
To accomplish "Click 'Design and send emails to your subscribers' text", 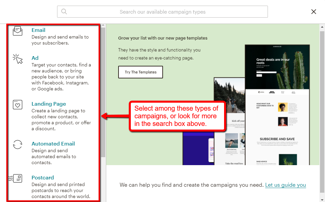I will [60, 40].
